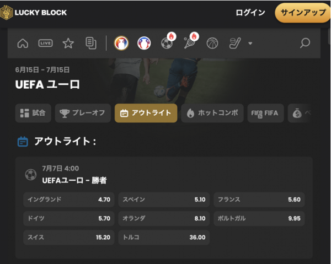Viewport: 331px width, 264px height.
Task: Click the 6月15日 - 7月15日 date text
Action: [42, 70]
